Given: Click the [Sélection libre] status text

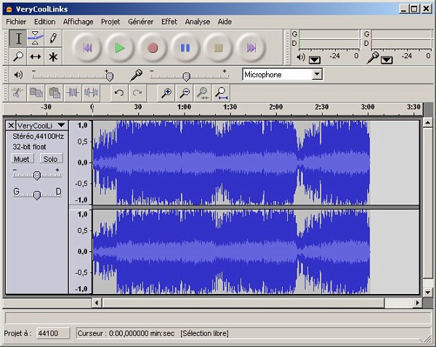Looking at the screenshot, I should point(204,333).
